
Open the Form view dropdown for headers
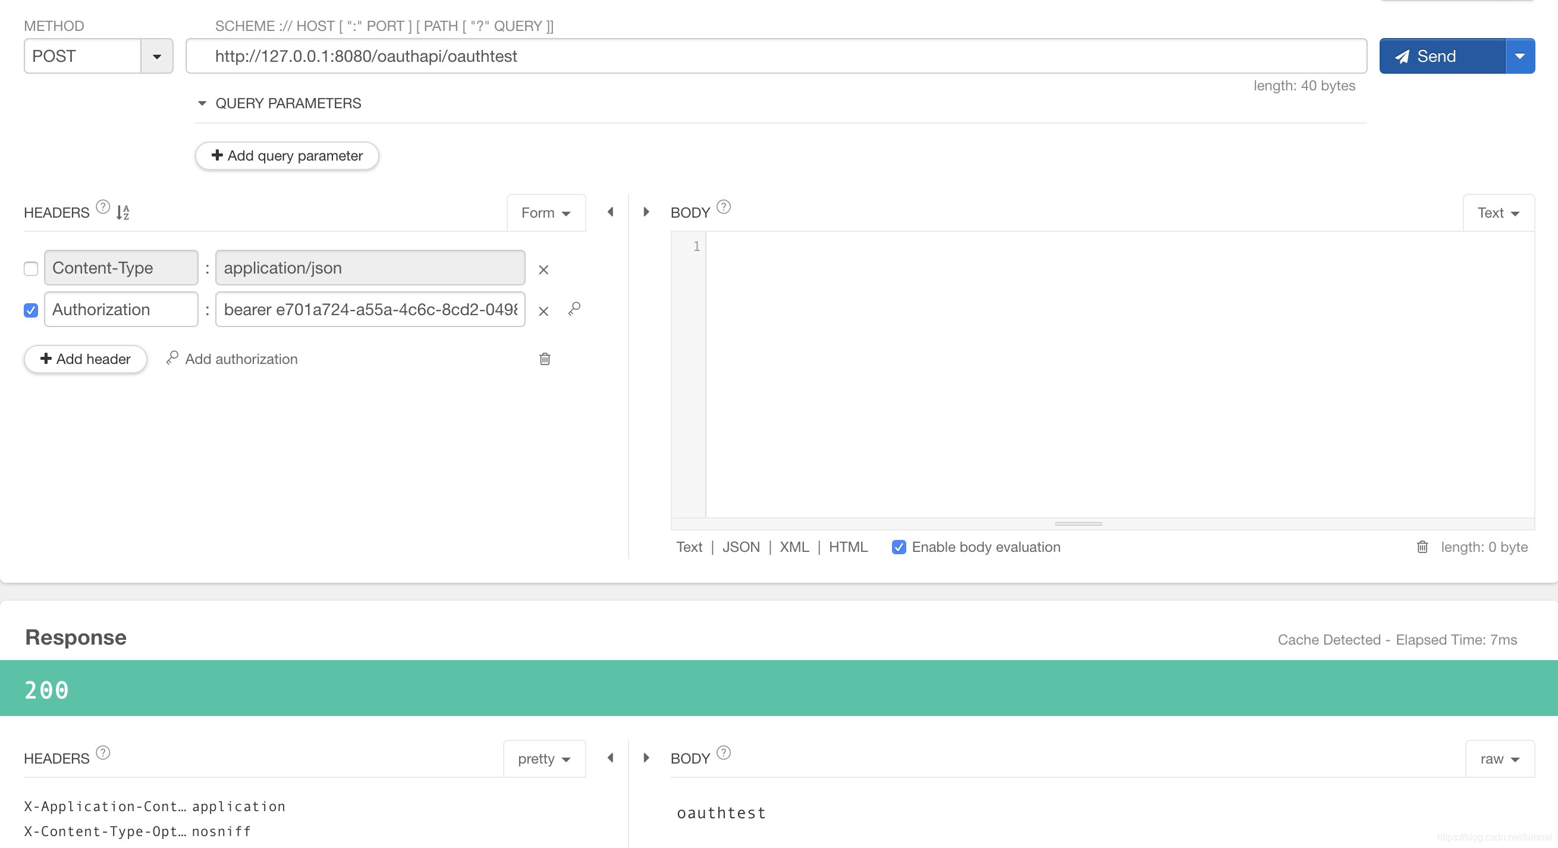(x=545, y=213)
